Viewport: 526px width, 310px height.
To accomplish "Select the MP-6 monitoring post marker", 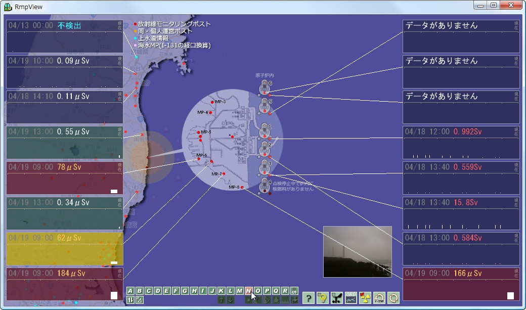I will (199, 159).
